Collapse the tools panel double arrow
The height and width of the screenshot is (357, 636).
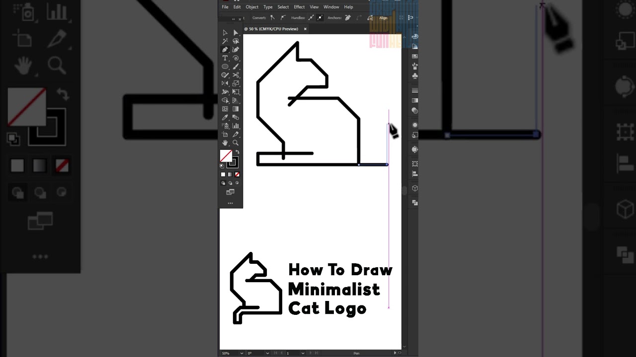(234, 19)
